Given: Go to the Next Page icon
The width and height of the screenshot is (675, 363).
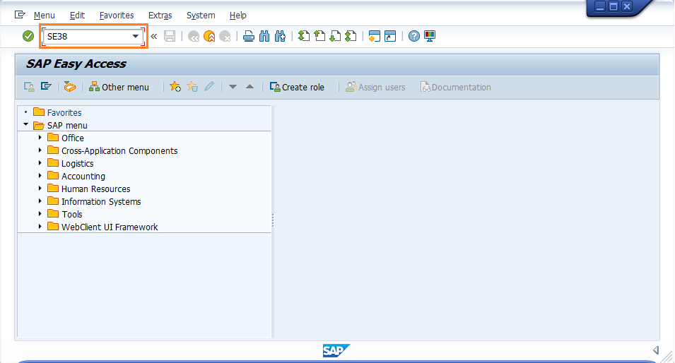Looking at the screenshot, I should [x=335, y=36].
